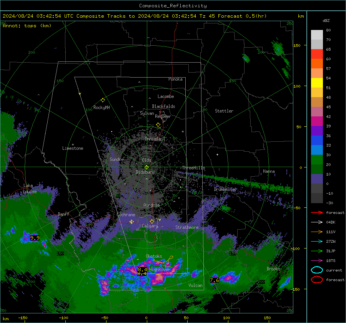Click the 80 dBZ light gray swatch

(x=317, y=35)
